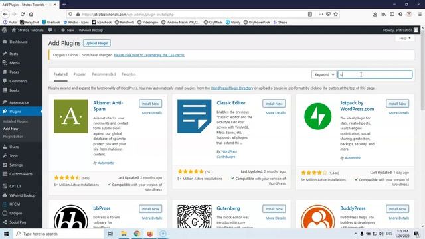Open Plugin Editor submenu
The width and height of the screenshot is (425, 239).
point(13,137)
